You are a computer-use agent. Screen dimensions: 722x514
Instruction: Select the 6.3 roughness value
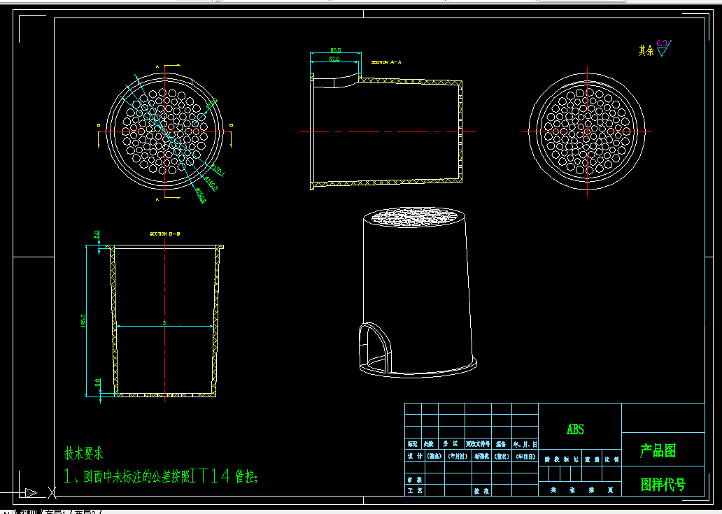[x=662, y=43]
